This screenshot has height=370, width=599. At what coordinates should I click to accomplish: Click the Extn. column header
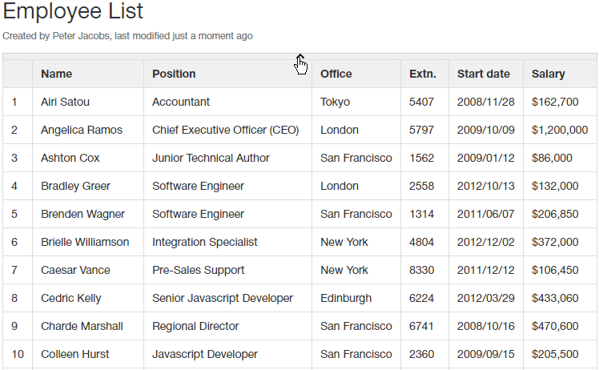click(x=423, y=74)
